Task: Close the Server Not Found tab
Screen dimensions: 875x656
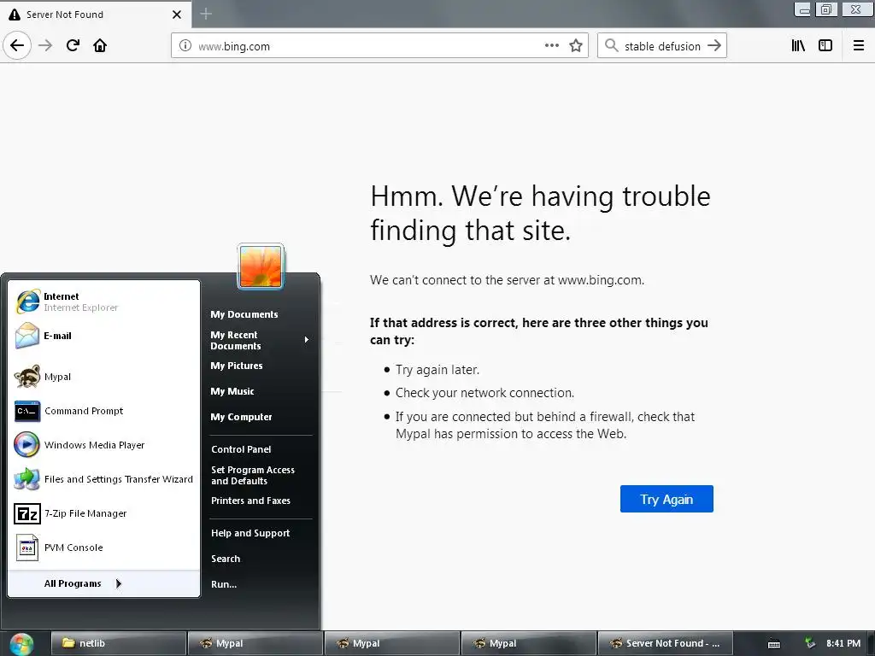Action: [x=177, y=15]
